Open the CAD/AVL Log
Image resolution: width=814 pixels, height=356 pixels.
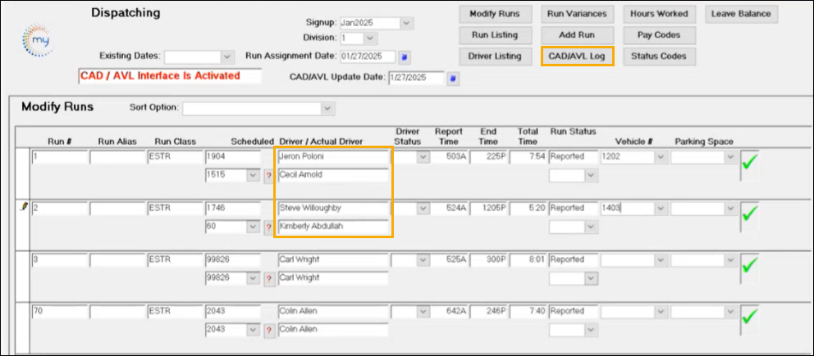pyautogui.click(x=576, y=56)
